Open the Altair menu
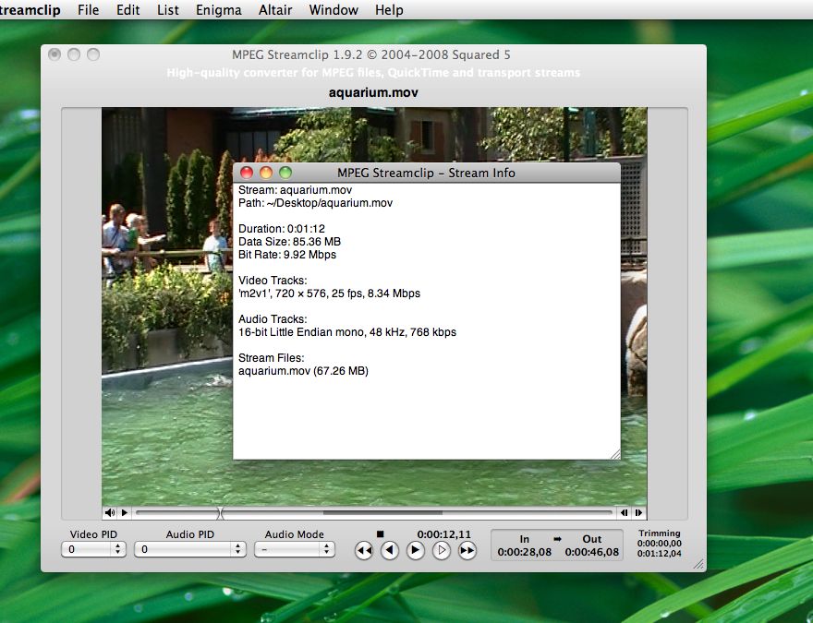This screenshot has width=813, height=623. (x=275, y=10)
